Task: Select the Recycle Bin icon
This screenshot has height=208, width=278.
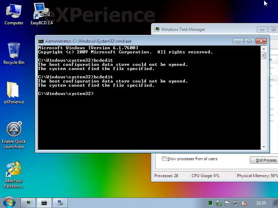Action: point(14,54)
